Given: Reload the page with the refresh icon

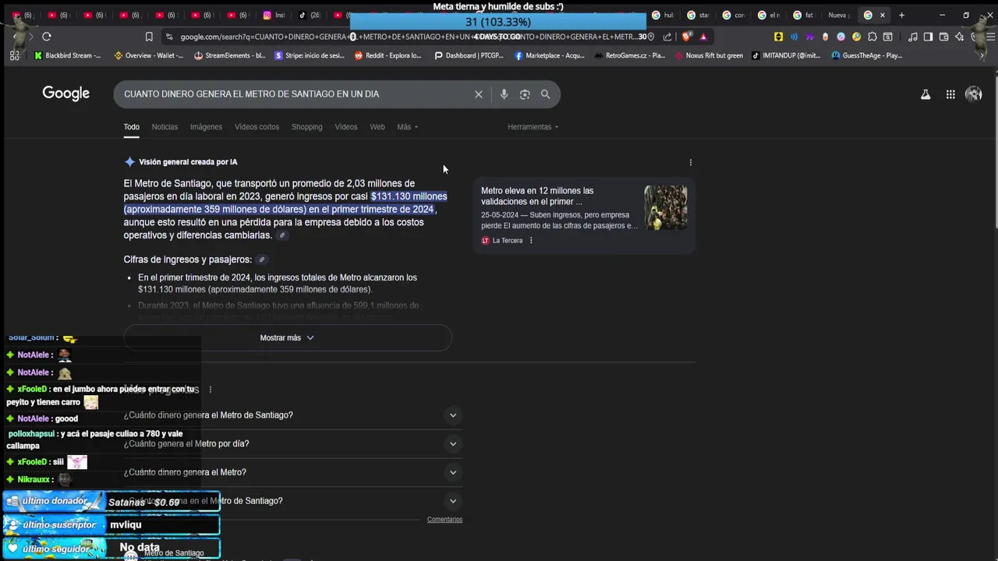Looking at the screenshot, I should click(x=47, y=37).
